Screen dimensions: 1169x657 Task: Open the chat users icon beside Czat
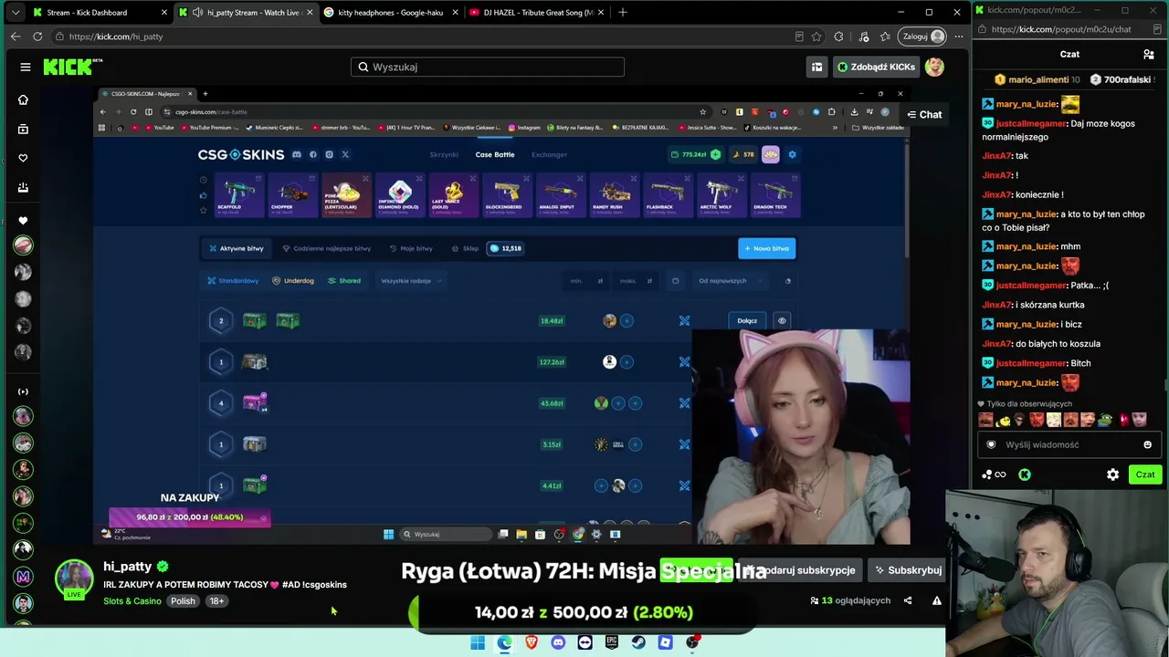tap(1148, 54)
